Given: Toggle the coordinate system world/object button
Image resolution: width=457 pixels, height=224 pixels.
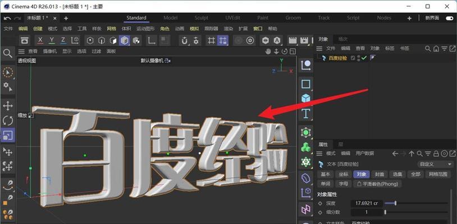Looking at the screenshot, I should coord(75,41).
